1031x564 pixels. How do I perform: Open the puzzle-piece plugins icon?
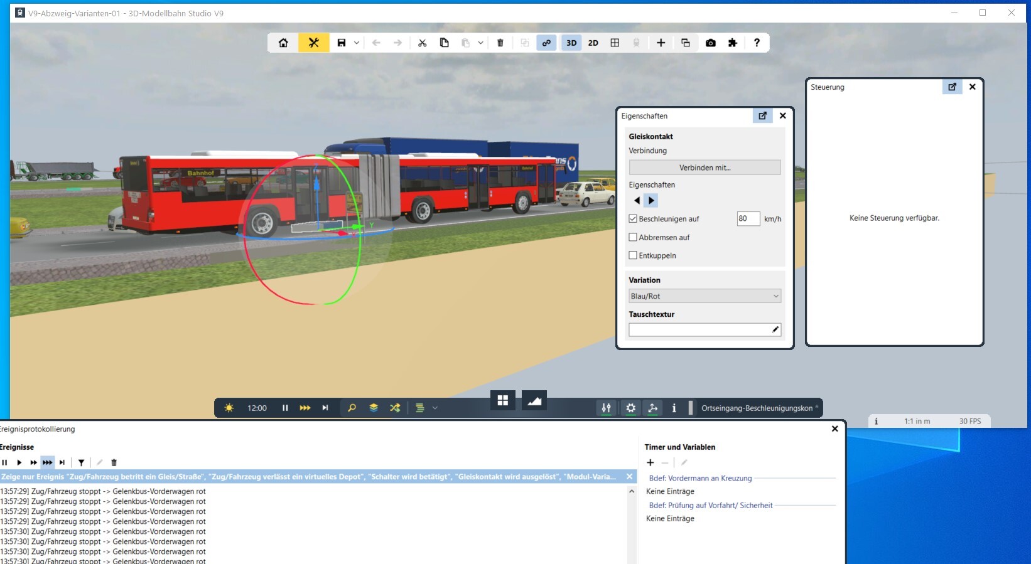pos(732,43)
